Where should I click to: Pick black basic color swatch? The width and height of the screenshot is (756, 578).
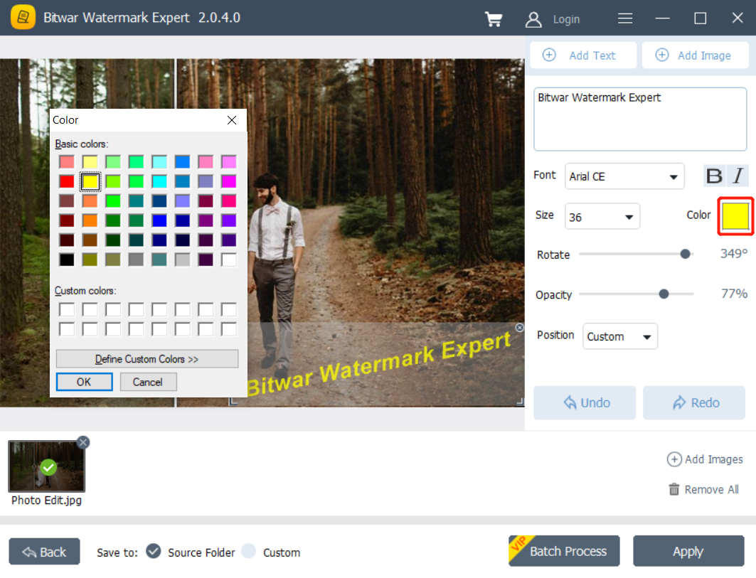coord(67,259)
